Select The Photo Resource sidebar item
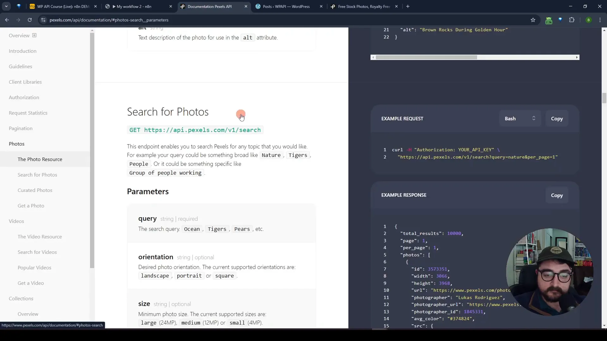Image resolution: width=607 pixels, height=341 pixels. click(x=40, y=159)
